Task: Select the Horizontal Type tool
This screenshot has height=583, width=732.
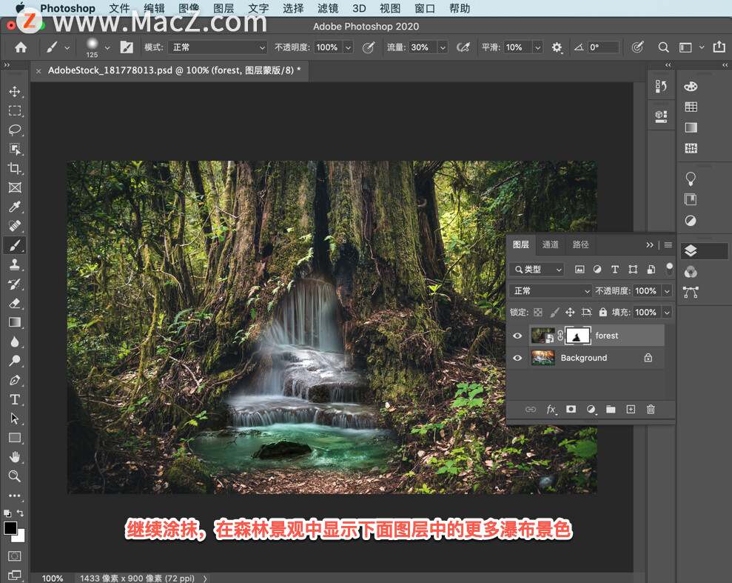Action: (x=14, y=399)
